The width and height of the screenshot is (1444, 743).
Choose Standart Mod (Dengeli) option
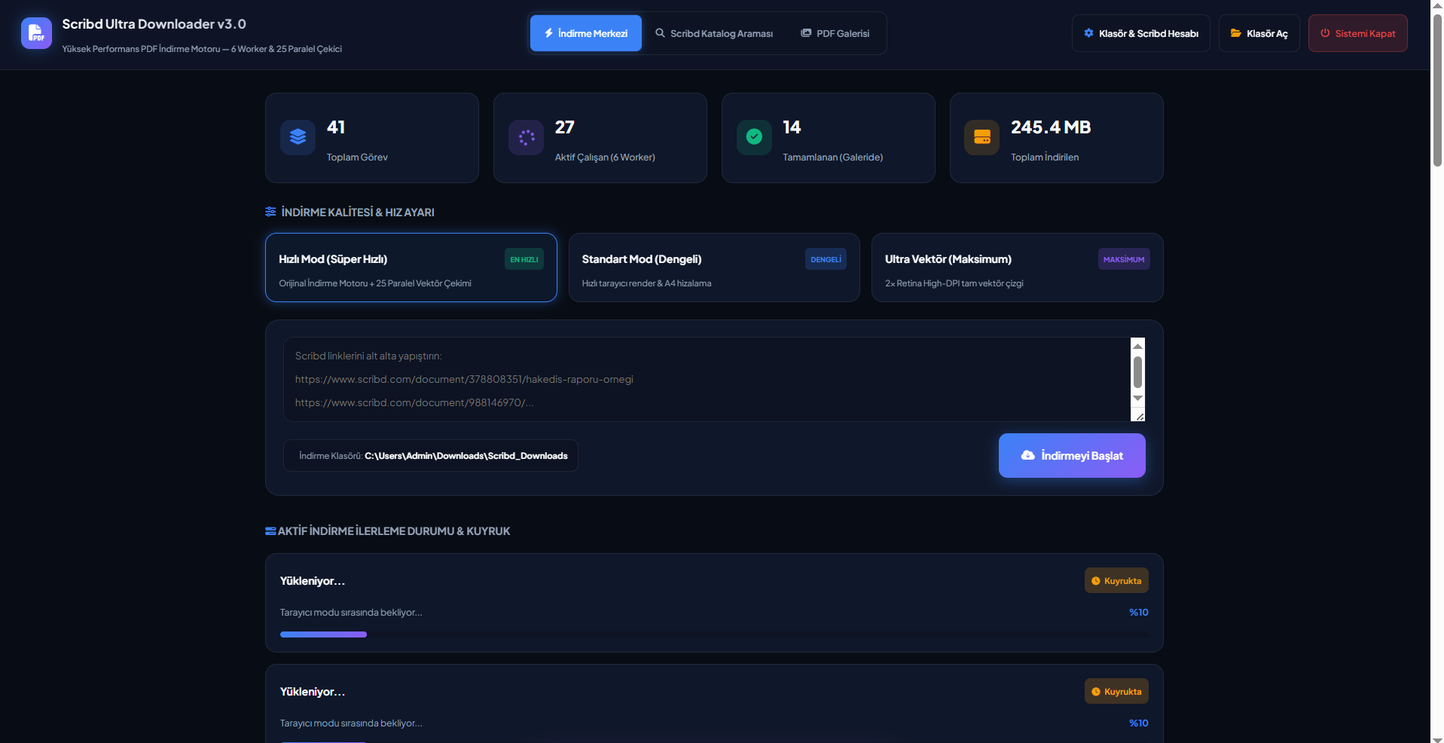point(714,268)
